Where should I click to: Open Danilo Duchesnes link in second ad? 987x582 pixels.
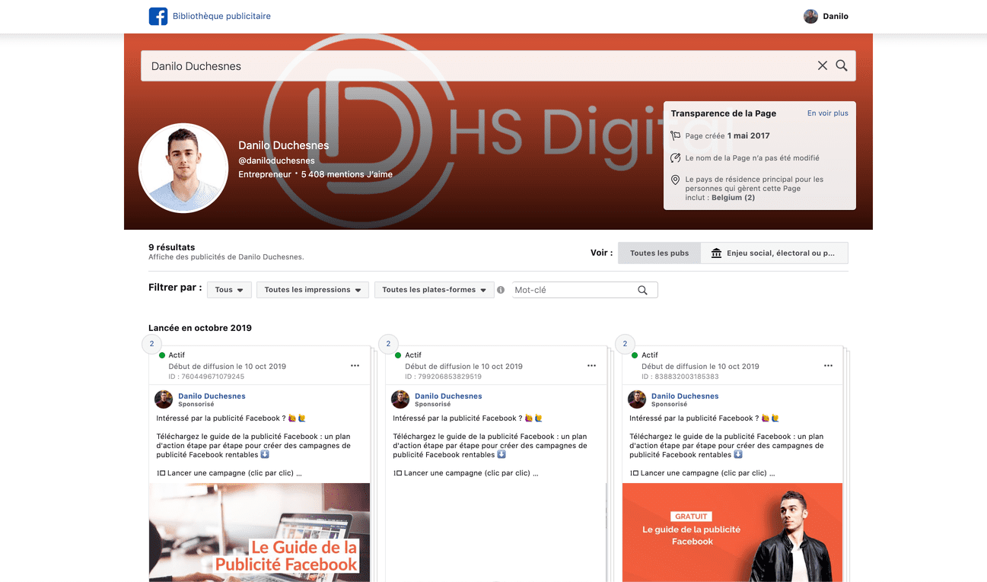tap(448, 396)
